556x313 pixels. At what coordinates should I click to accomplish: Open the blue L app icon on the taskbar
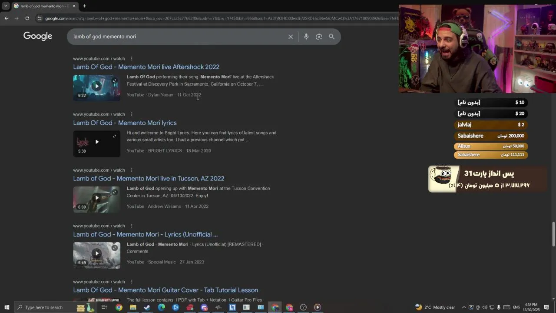click(x=232, y=307)
